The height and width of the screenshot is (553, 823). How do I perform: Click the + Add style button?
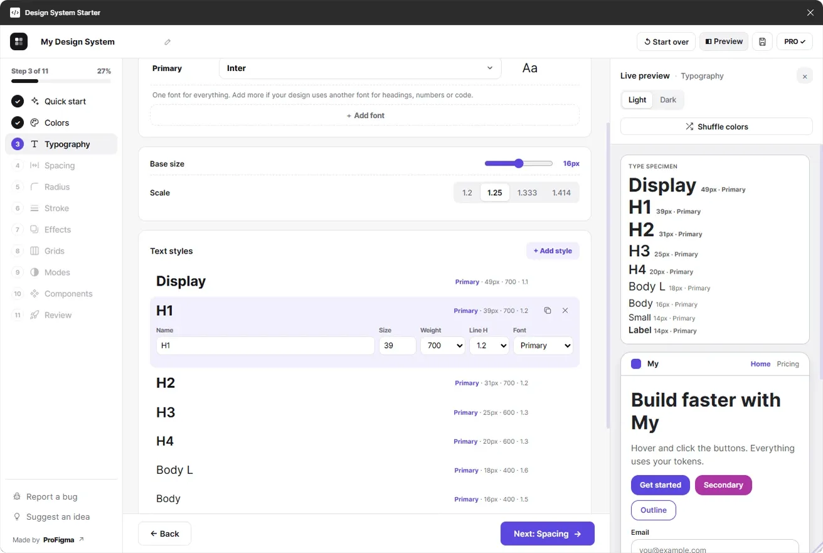(553, 251)
